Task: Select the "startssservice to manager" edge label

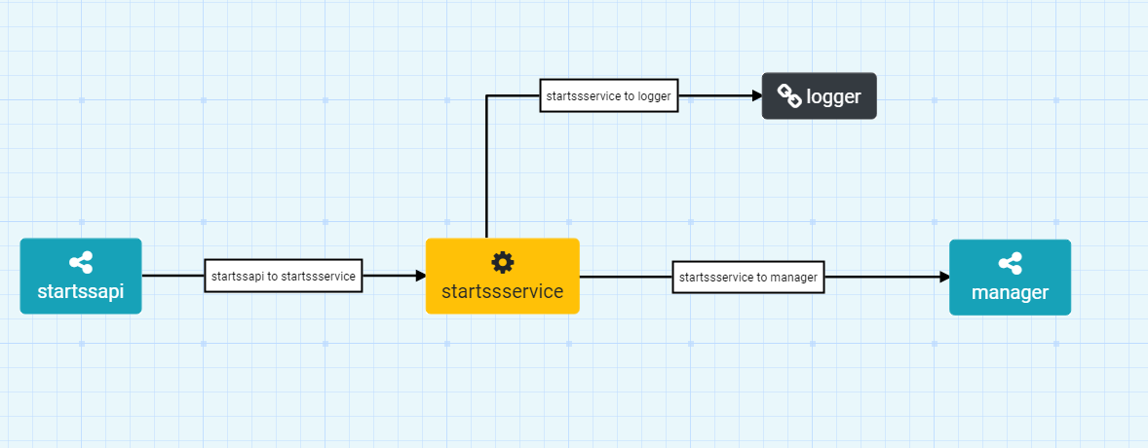Action: point(747,278)
